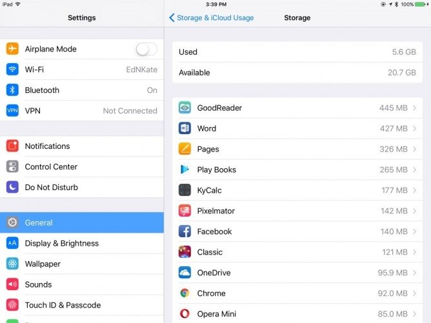Tap the Chrome app icon
This screenshot has height=323, width=431.
pos(185,293)
